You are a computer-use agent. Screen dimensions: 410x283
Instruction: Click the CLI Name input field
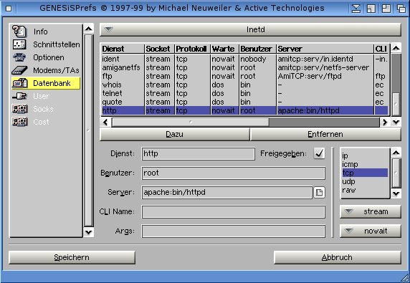tap(233, 211)
